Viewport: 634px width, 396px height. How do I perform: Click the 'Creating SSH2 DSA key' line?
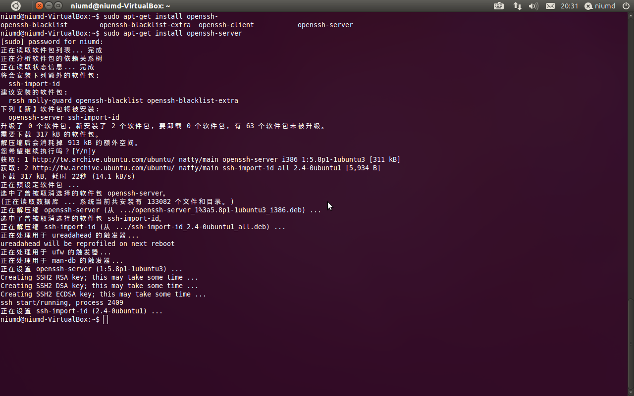100,286
